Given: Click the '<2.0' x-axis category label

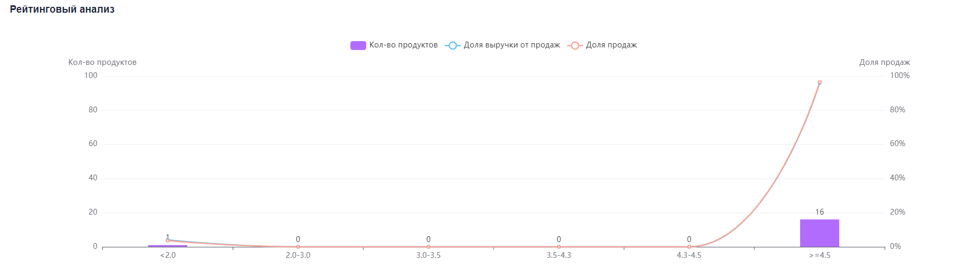Looking at the screenshot, I should pos(168,255).
